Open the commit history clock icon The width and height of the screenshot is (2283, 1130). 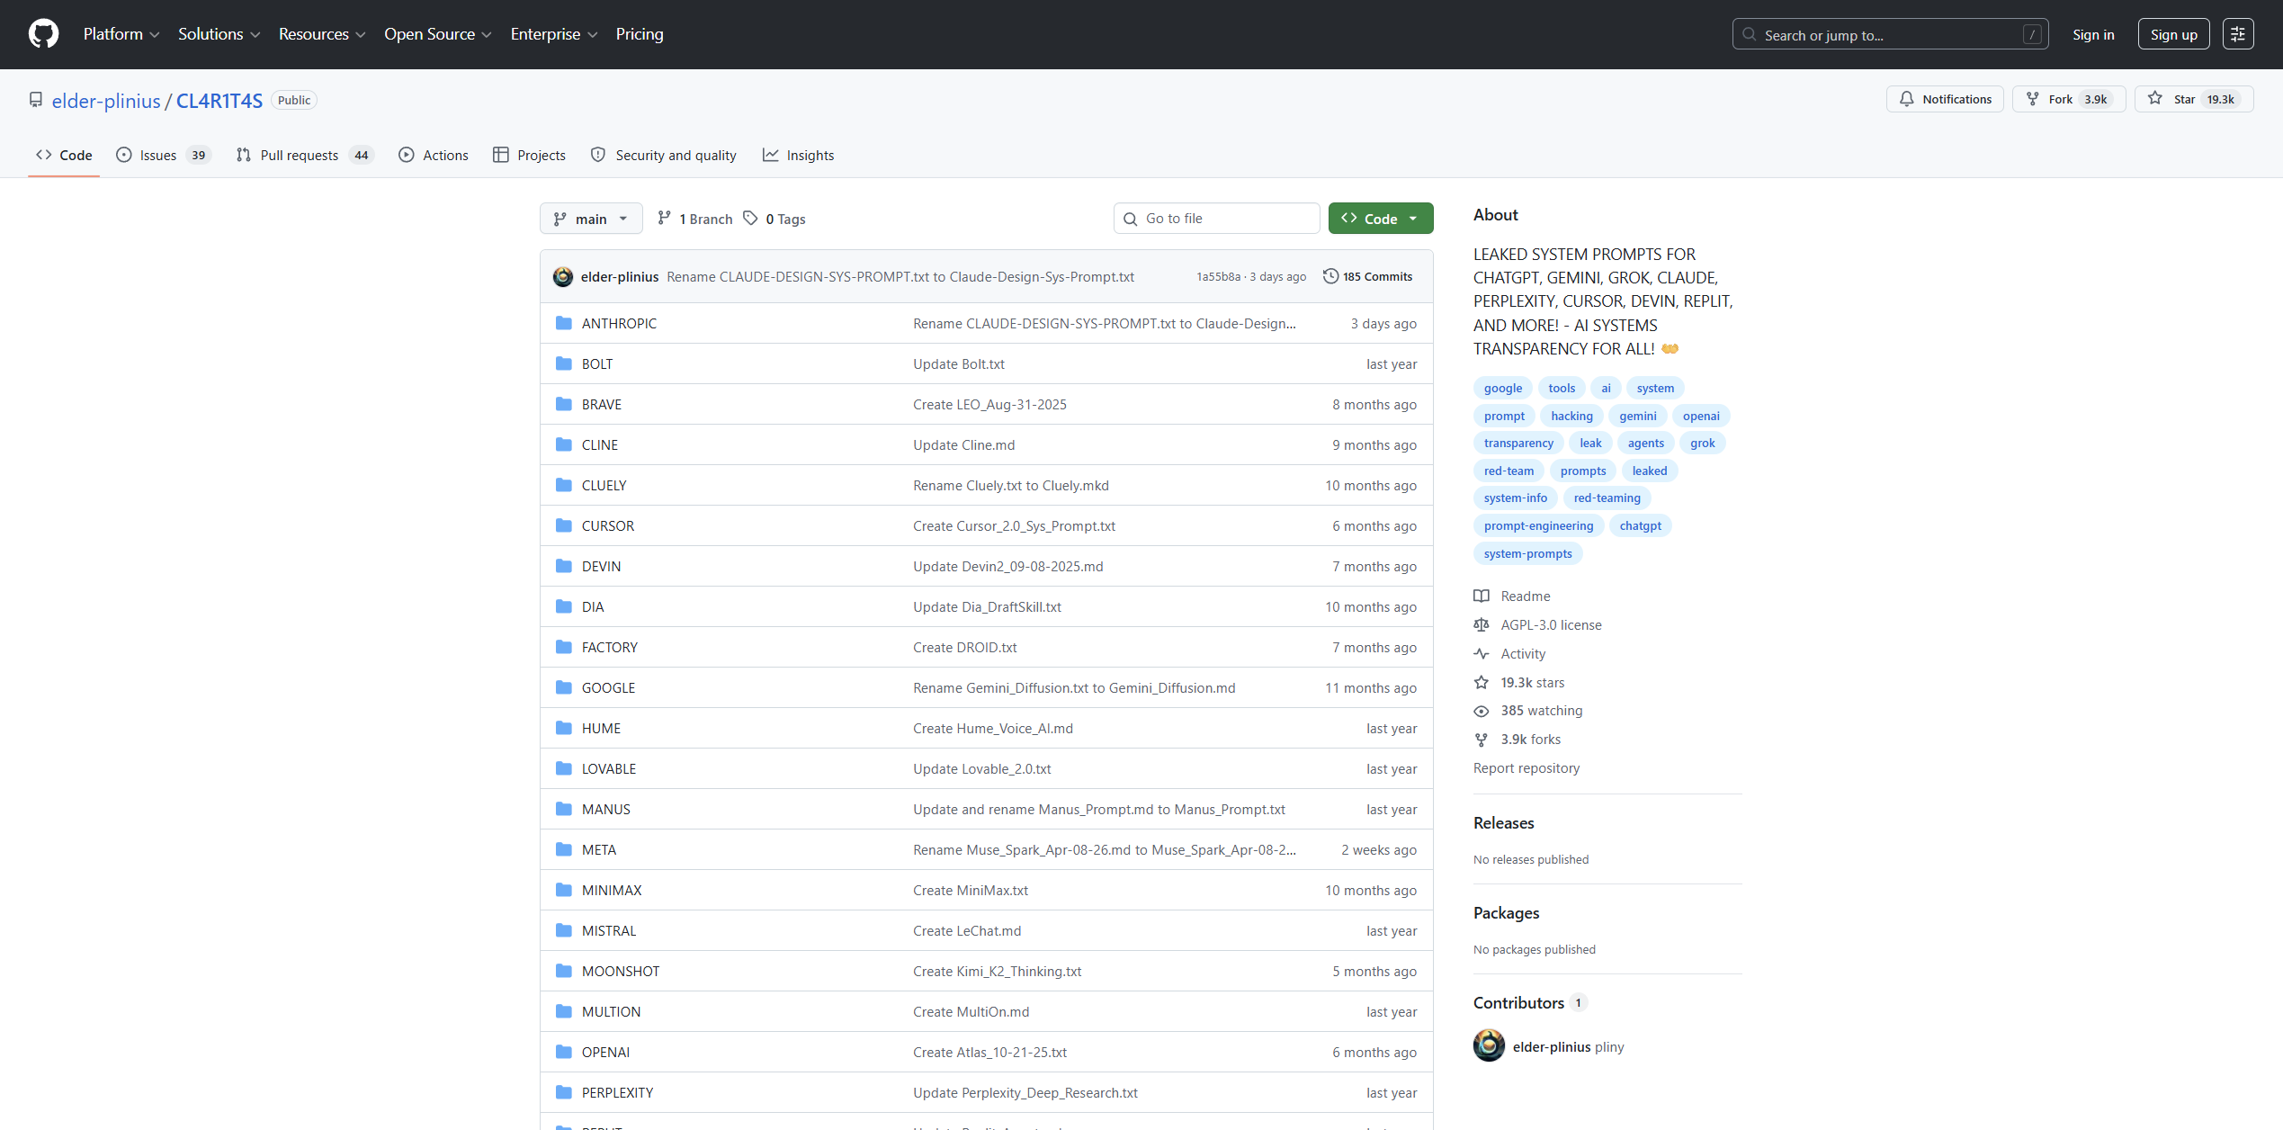pos(1330,276)
